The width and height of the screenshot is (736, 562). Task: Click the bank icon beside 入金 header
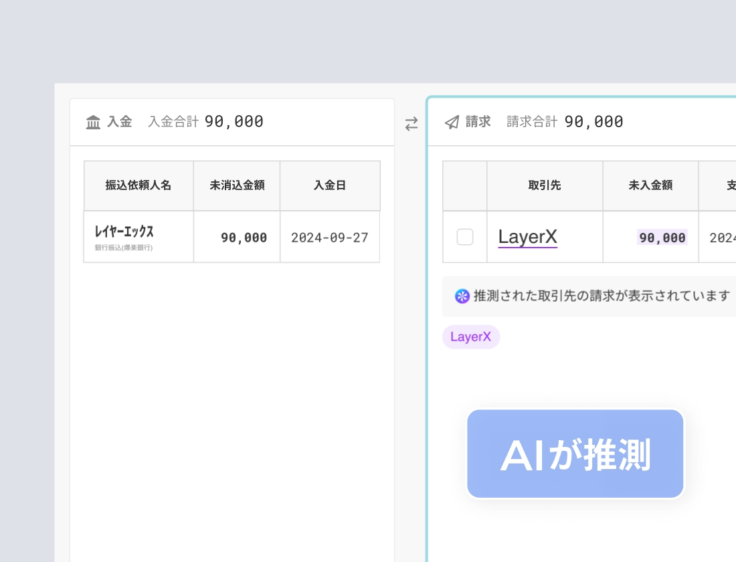click(93, 122)
